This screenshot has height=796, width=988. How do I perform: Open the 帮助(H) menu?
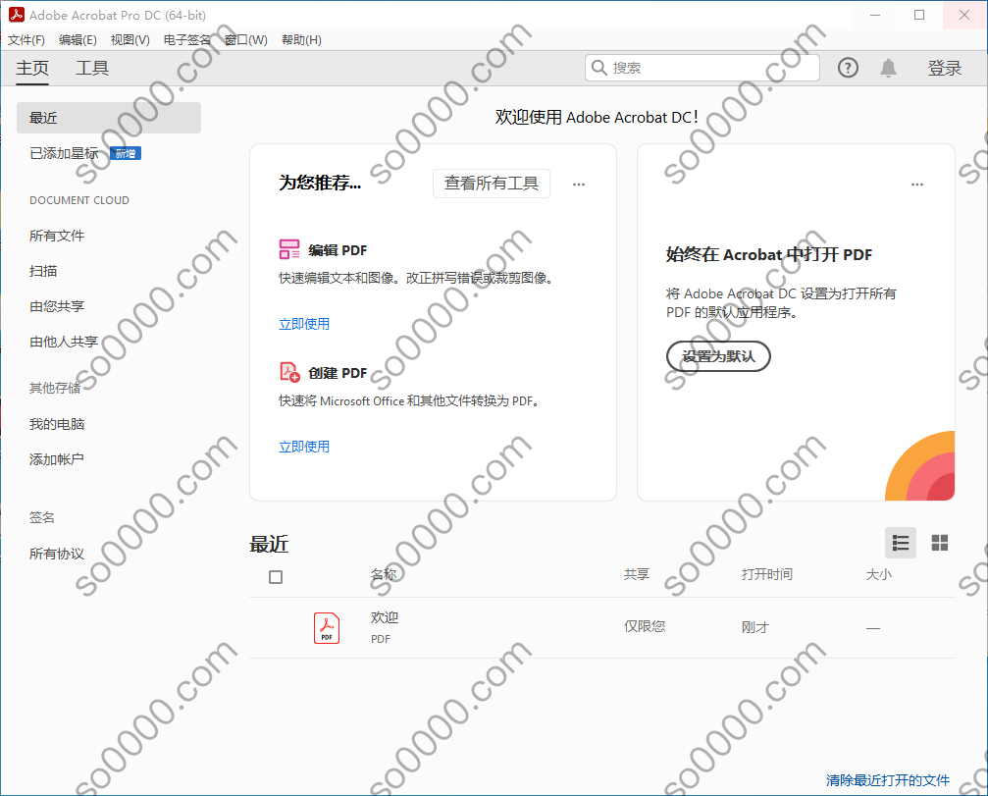[x=301, y=40]
